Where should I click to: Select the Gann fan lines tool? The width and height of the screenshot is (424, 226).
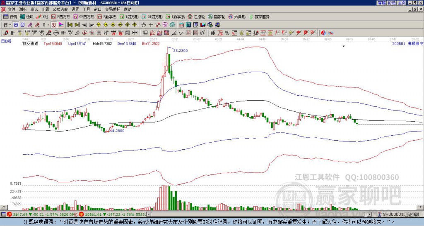152,33
